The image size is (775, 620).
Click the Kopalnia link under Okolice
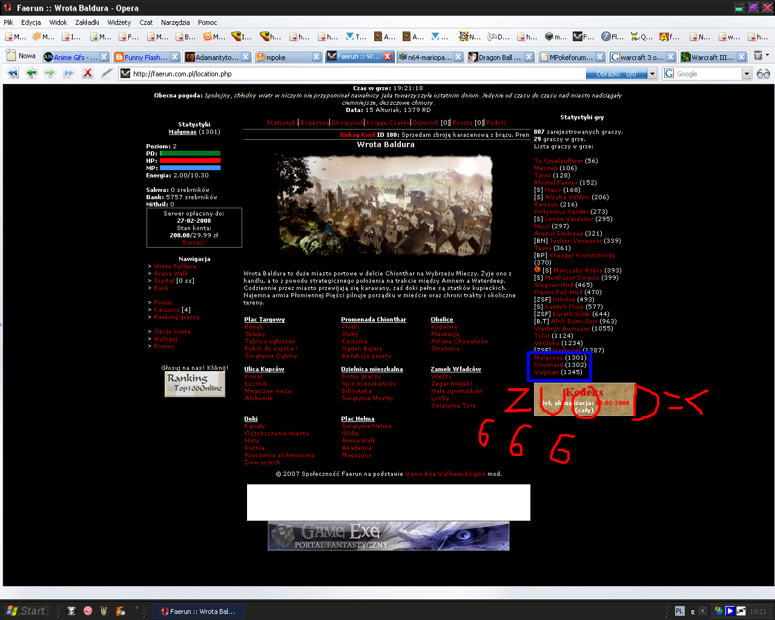pos(444,327)
